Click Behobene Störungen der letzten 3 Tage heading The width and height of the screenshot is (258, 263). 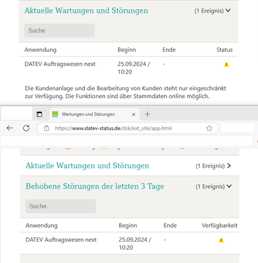coord(95,186)
